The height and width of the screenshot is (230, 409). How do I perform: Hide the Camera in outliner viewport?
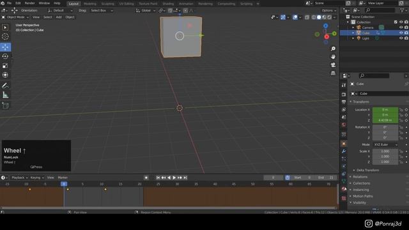click(x=401, y=27)
